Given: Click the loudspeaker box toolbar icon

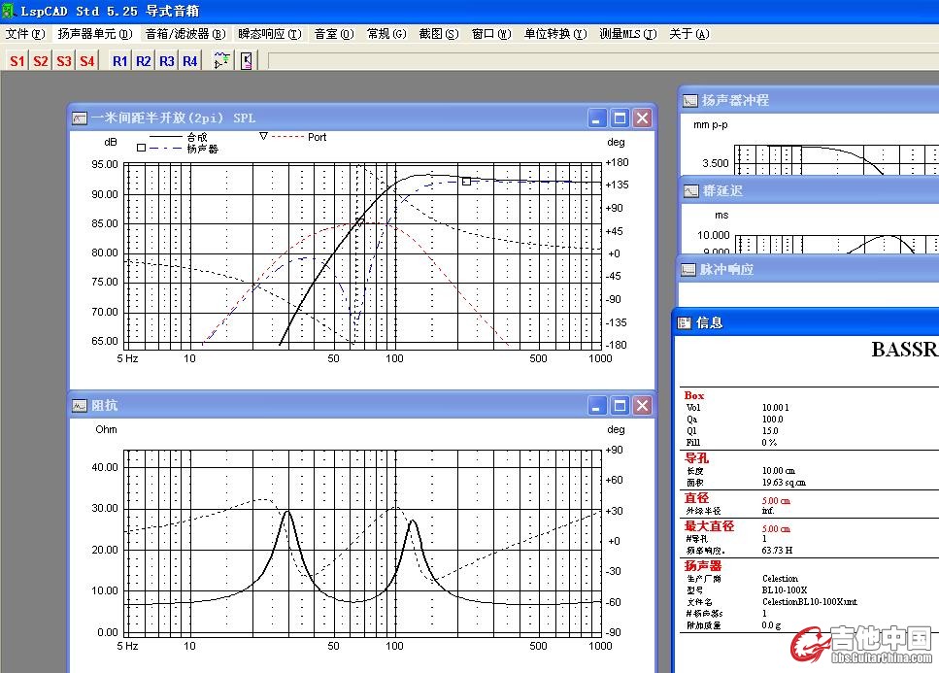Looking at the screenshot, I should coord(246,60).
